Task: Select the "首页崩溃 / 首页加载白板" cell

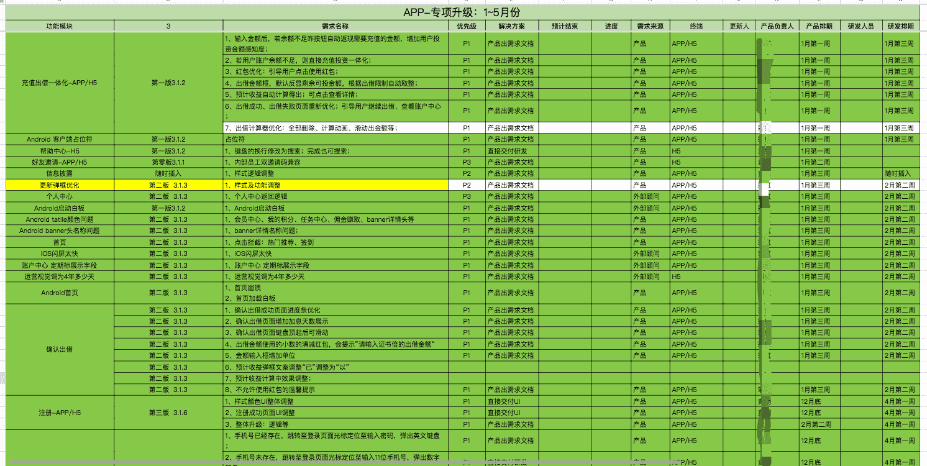Action: click(x=336, y=293)
